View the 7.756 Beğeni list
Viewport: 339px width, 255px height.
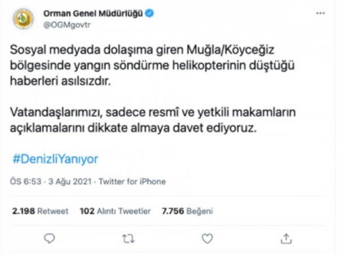[x=187, y=211]
